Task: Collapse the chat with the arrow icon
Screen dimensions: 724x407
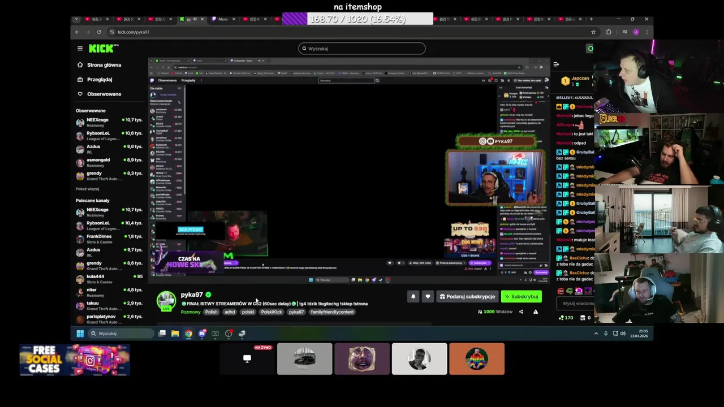Action: (556, 64)
